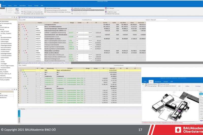Click Ausblenden nichtaktiver Leistungen icon

tap(72, 8)
